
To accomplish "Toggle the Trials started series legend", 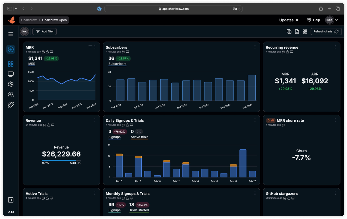I will click(x=139, y=210).
